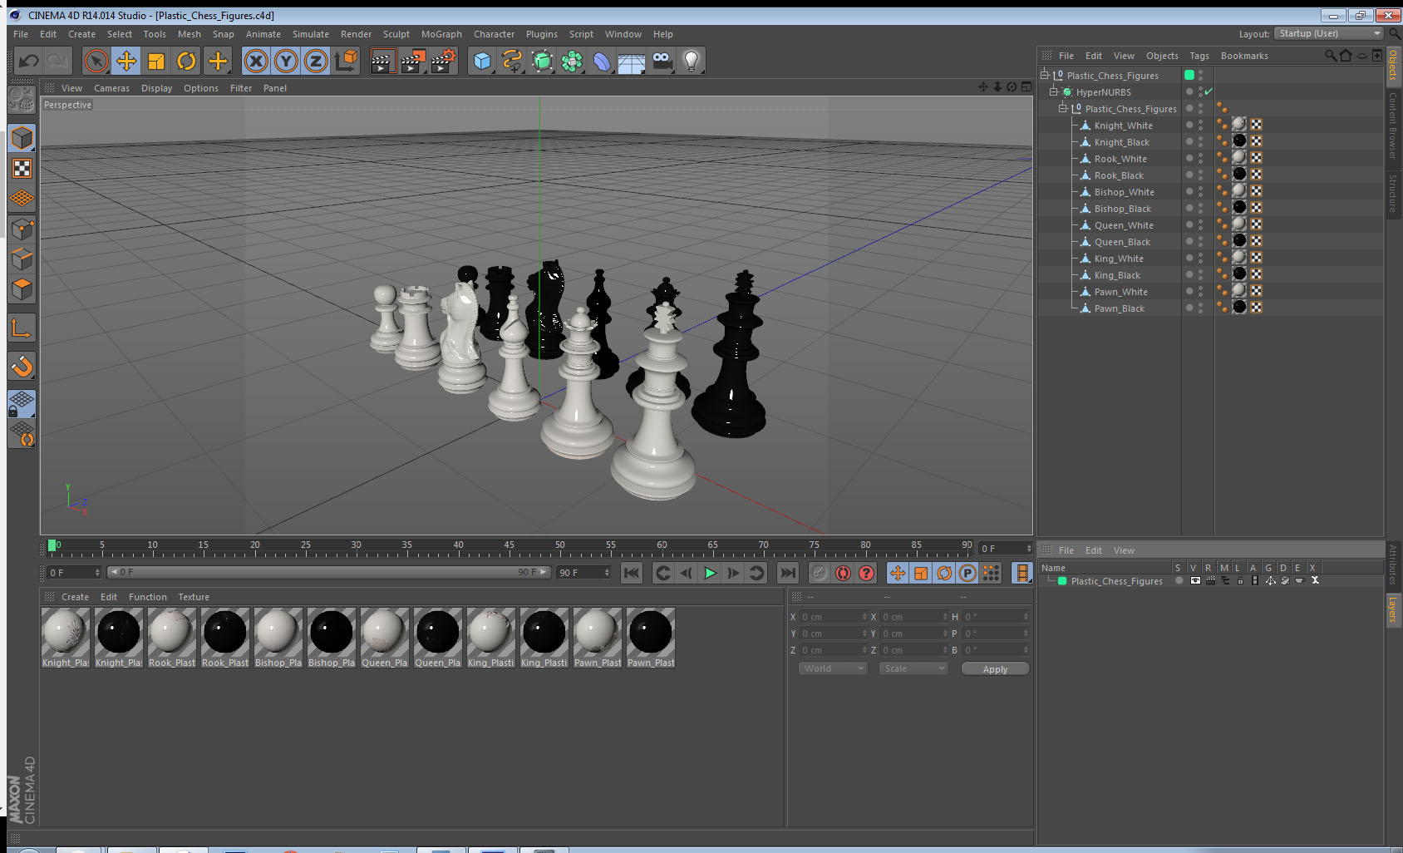Open the Mesh menu
This screenshot has width=1403, height=853.
pos(189,34)
